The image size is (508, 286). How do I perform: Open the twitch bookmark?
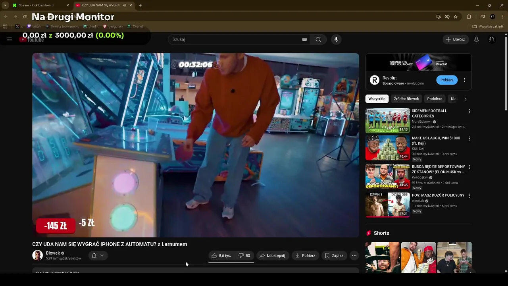tap(34, 27)
